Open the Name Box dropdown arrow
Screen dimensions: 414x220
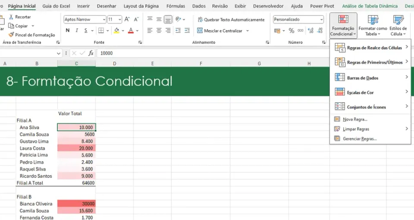[59, 53]
